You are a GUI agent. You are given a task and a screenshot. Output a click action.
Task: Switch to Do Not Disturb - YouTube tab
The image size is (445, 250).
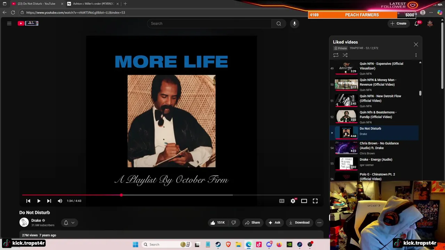(36, 3)
